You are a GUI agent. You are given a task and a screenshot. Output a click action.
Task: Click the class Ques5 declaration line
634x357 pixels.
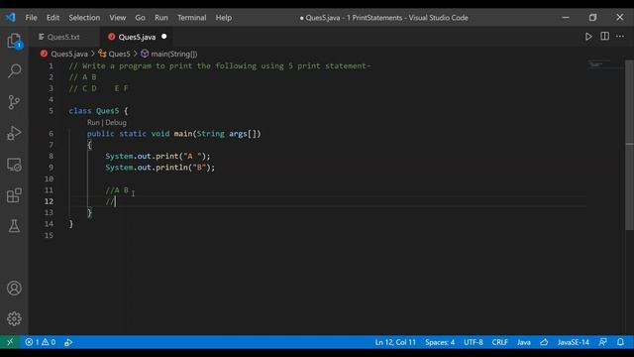point(98,111)
